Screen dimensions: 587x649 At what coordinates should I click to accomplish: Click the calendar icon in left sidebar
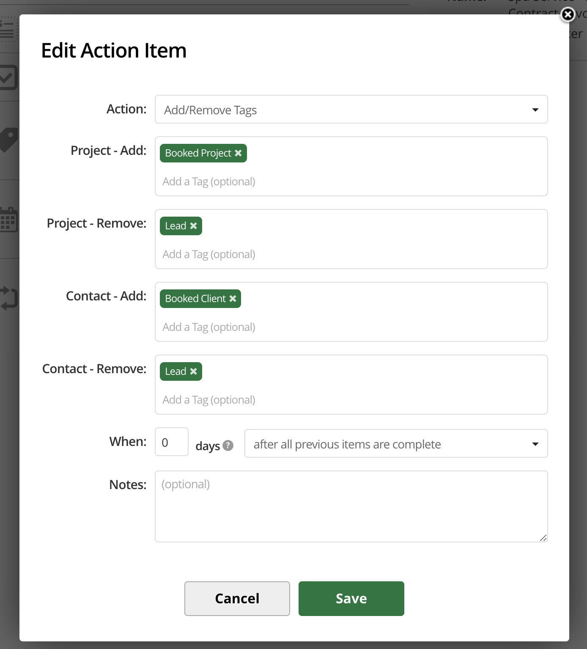[8, 220]
